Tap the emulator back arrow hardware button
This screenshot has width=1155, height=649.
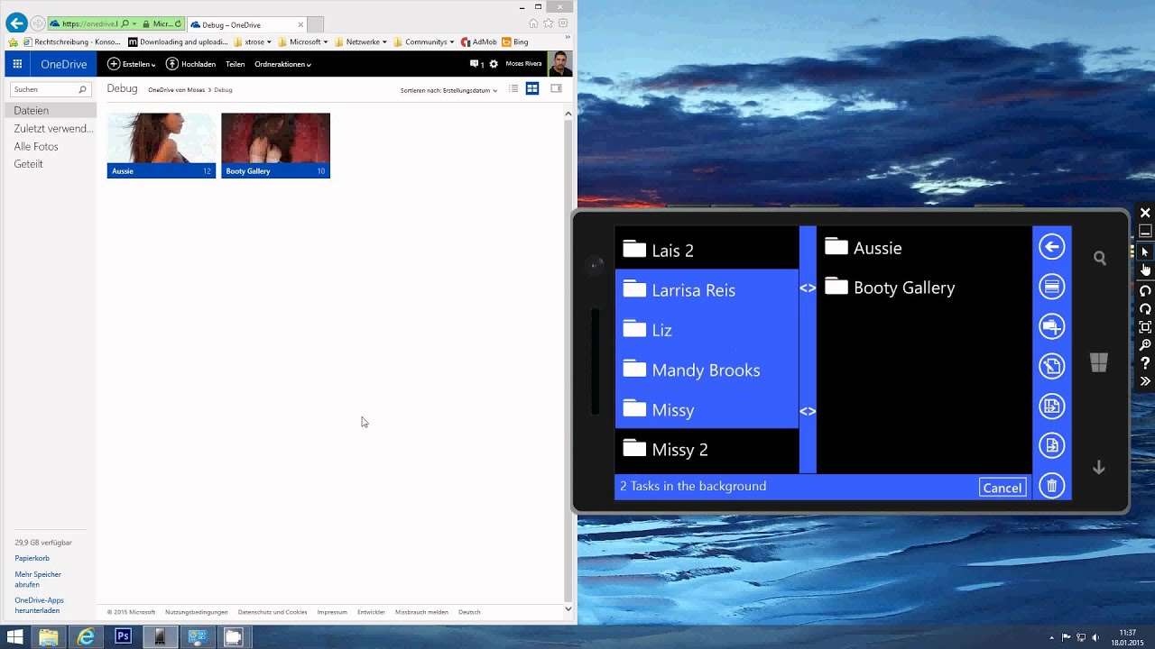pyautogui.click(x=1098, y=467)
